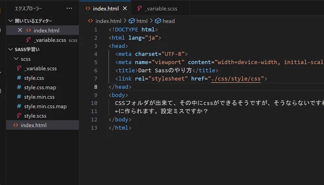
Task: Click line number 8 in the gutter
Action: tap(96, 87)
